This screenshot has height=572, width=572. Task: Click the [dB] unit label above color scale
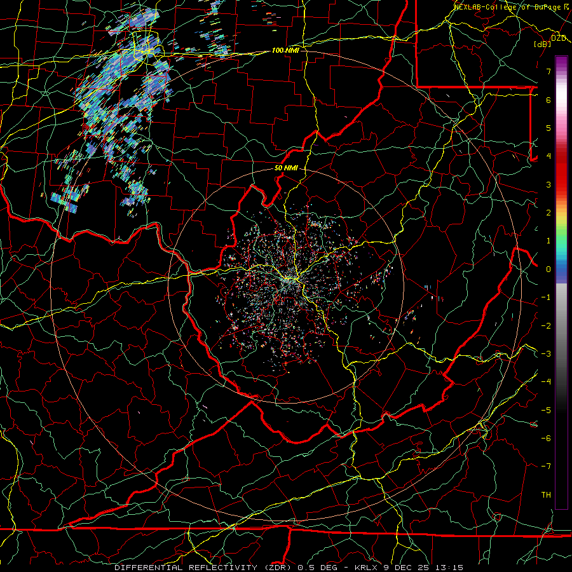543,44
